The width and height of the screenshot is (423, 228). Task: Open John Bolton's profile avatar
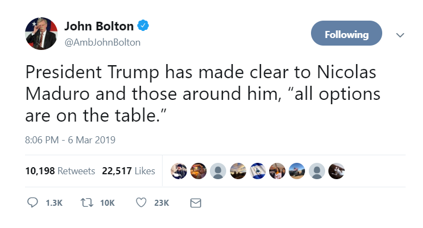tap(42, 34)
